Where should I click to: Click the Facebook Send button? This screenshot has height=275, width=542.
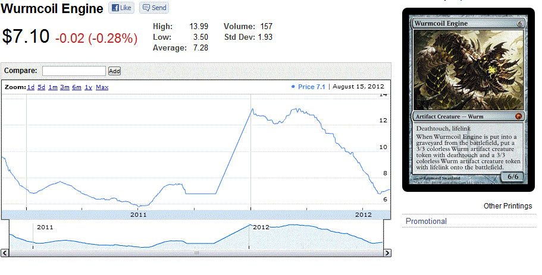click(153, 8)
